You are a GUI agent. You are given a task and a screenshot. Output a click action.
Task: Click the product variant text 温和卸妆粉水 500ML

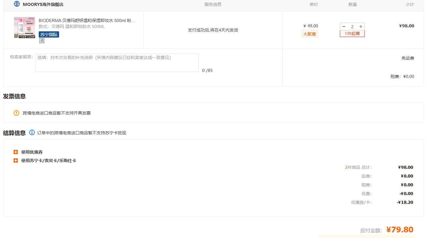coord(78,27)
